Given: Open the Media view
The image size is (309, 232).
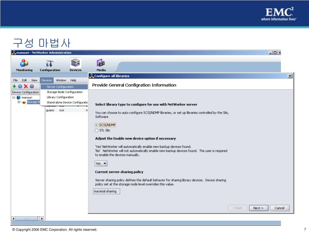Looking at the screenshot, I should pyautogui.click(x=101, y=65).
